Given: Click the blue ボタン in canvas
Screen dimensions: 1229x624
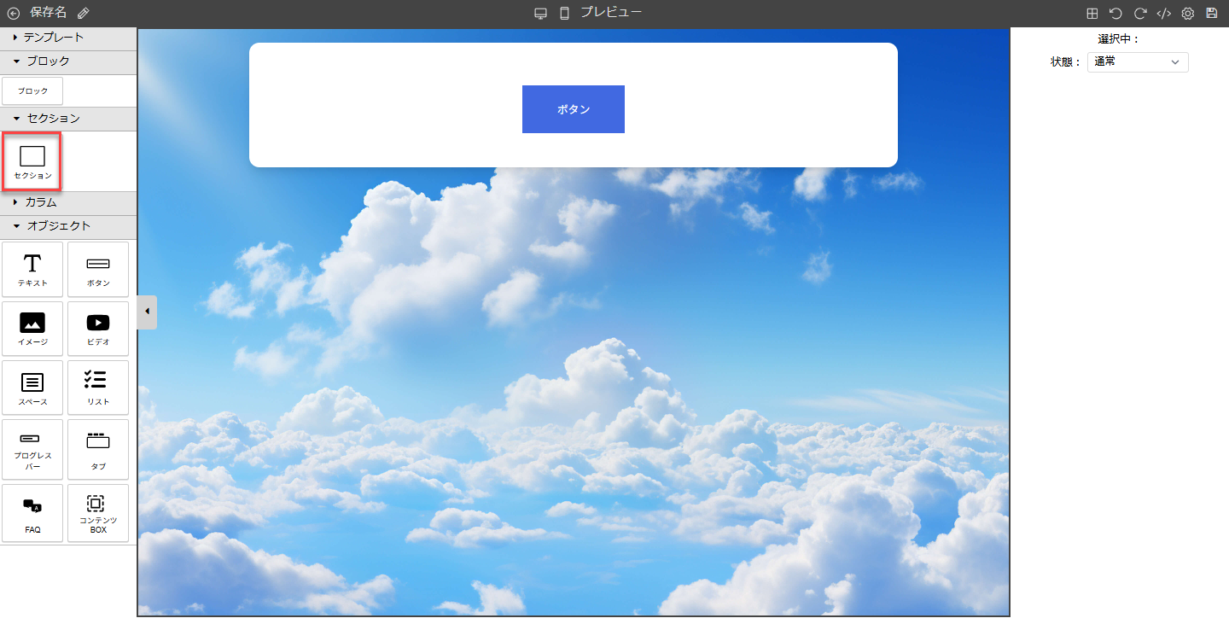Looking at the screenshot, I should (x=573, y=109).
